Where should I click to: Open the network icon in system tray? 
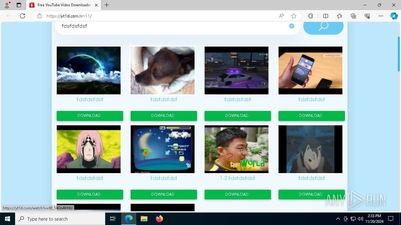353,219
